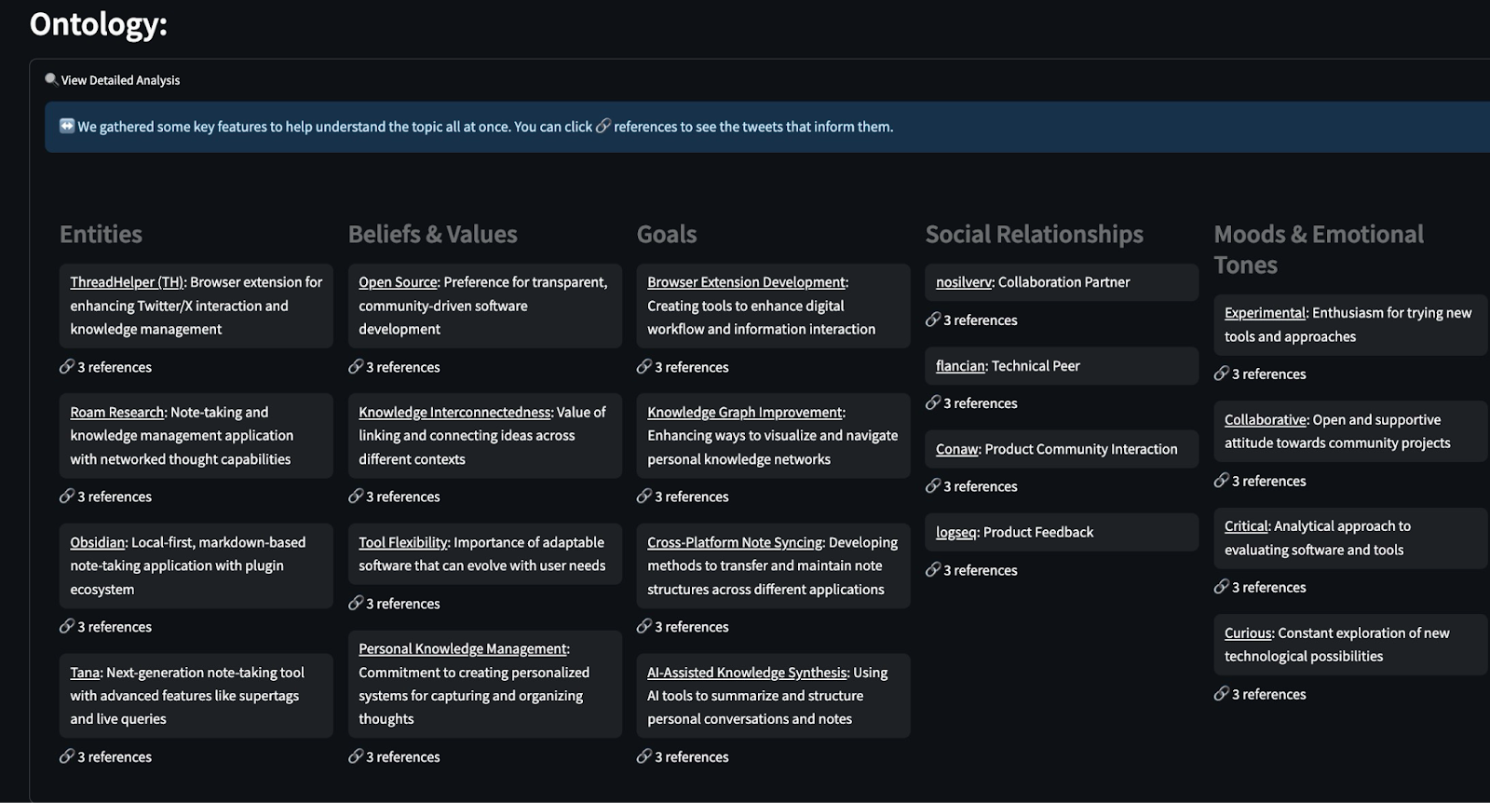Image resolution: width=1490 pixels, height=803 pixels.
Task: Click references link icon under Tool Flexibility
Action: (356, 604)
